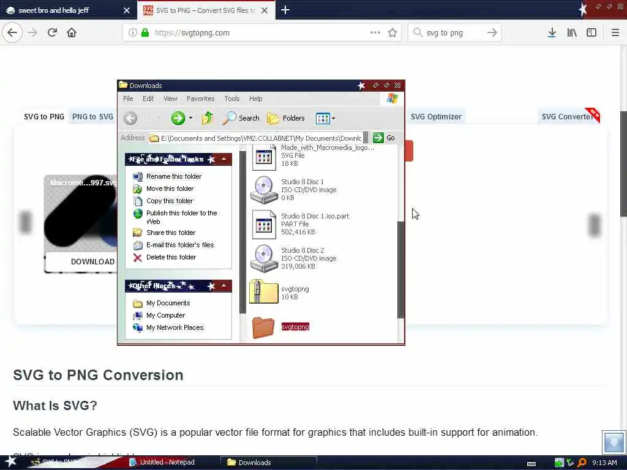627x470 pixels.
Task: Toggle Firefox sidebar icon
Action: coord(591,32)
